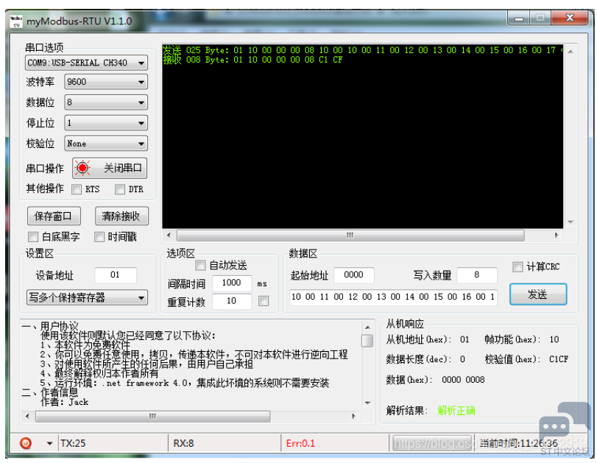Click the agreement text's up scroll arrow
The image size is (597, 463).
pos(367,327)
